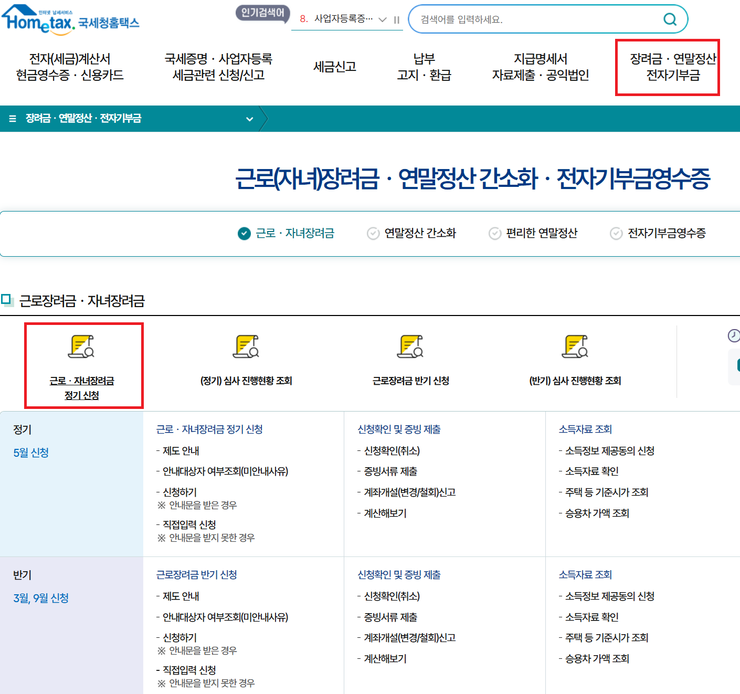Open 계산해보기 in the 정기 row

(x=385, y=513)
